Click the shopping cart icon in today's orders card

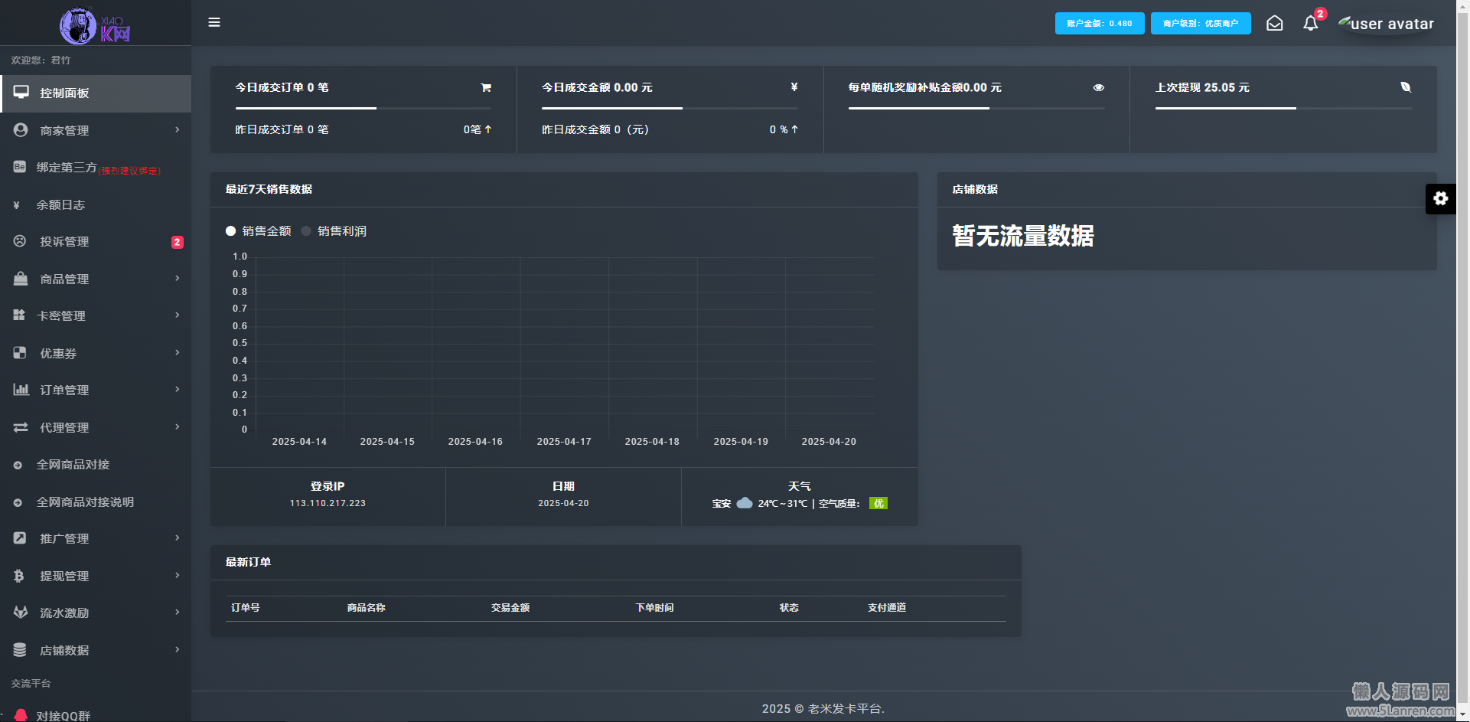(x=485, y=87)
